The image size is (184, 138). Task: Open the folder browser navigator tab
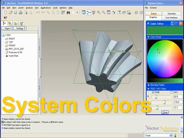(x=10, y=23)
